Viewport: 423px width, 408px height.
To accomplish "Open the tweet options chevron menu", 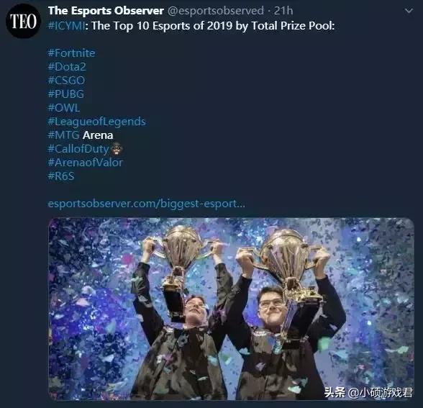I will pyautogui.click(x=409, y=11).
